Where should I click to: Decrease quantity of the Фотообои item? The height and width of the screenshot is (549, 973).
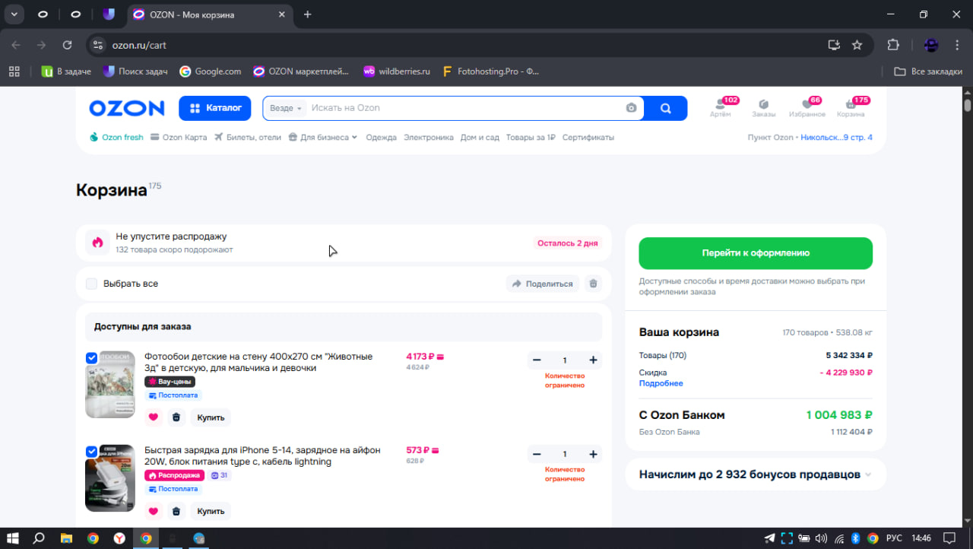537,360
